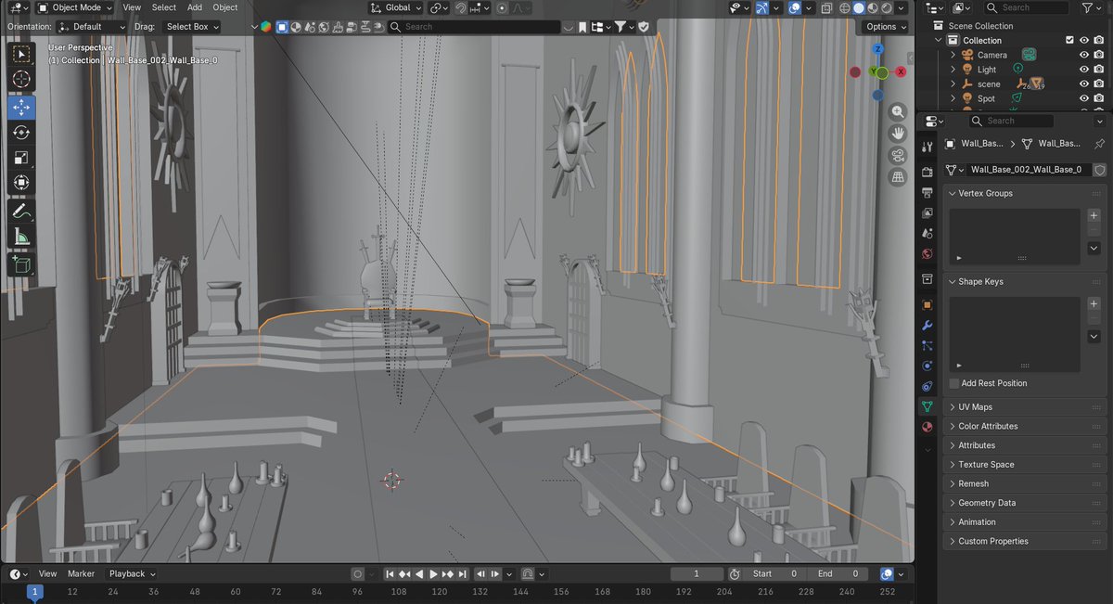Select the Scale tool
The width and height of the screenshot is (1113, 604).
point(20,158)
